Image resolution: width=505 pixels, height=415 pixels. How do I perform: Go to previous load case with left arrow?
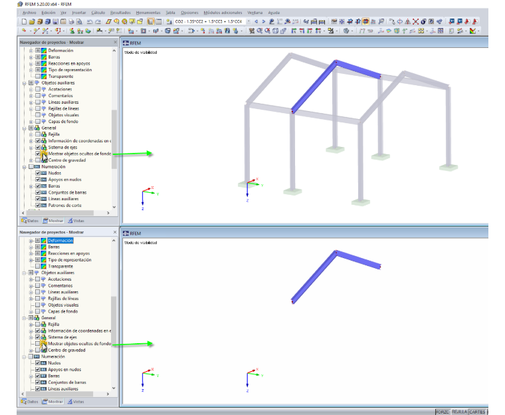pos(256,21)
